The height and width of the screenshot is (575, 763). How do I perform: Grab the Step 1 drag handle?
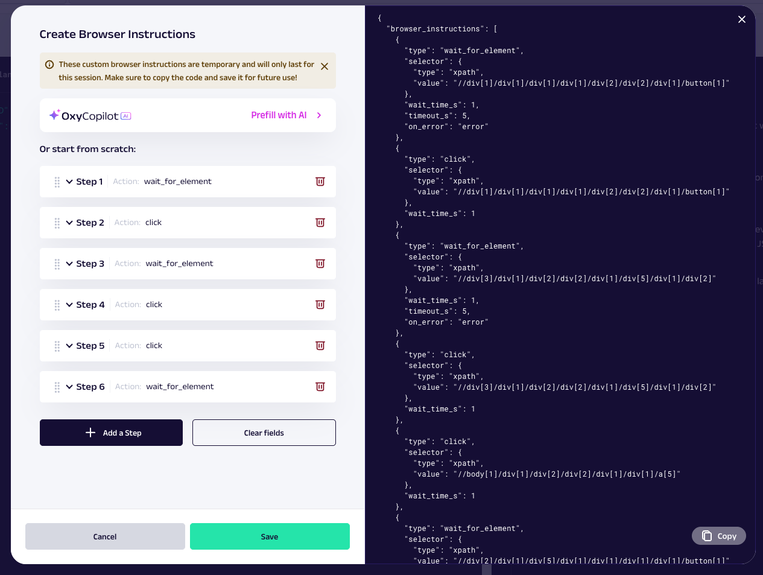(57, 182)
